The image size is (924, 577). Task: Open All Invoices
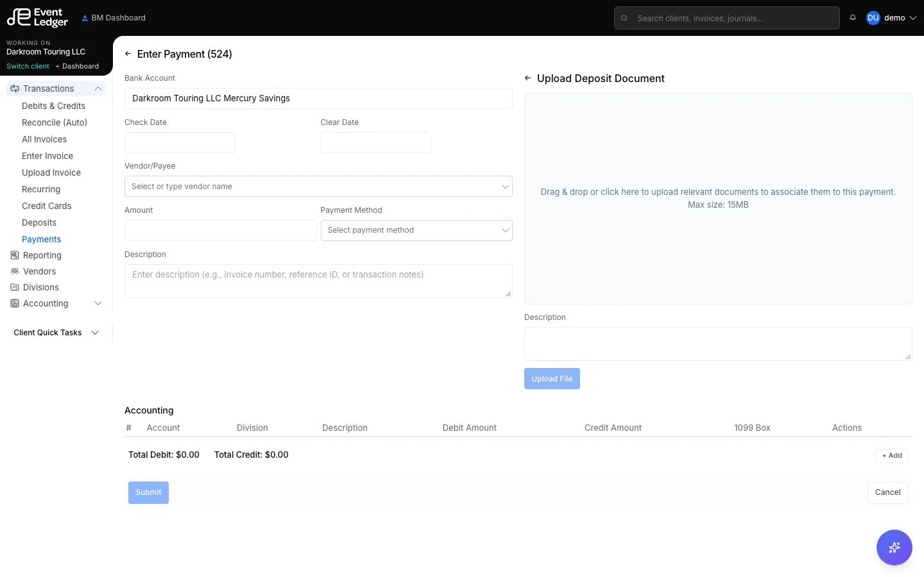44,139
